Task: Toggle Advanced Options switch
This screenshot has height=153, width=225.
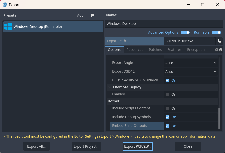Action: [x=185, y=32]
